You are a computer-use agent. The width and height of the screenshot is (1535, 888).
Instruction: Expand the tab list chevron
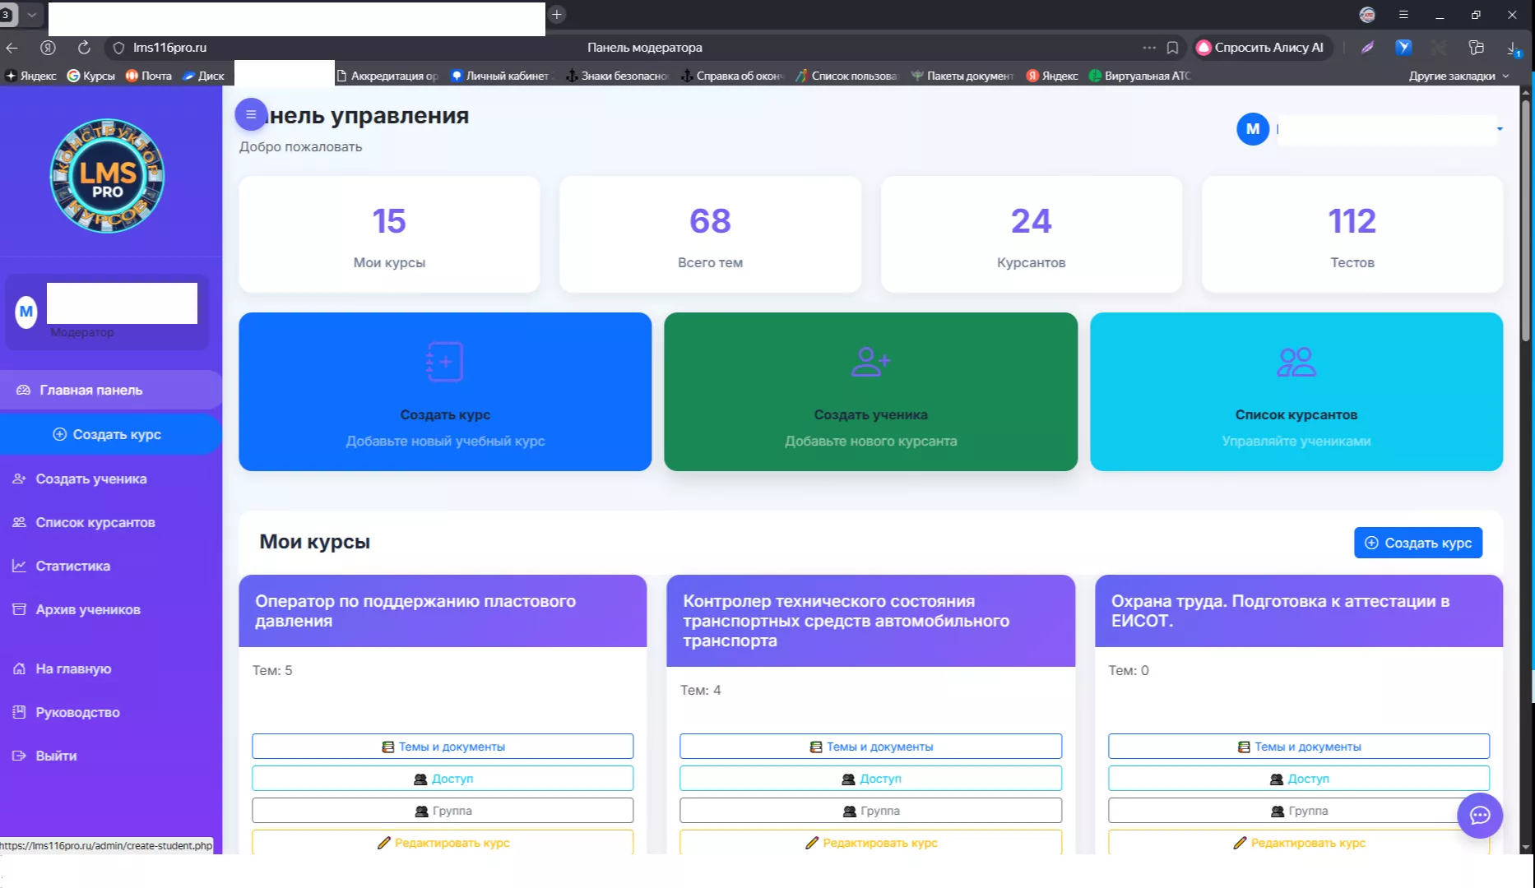point(31,15)
